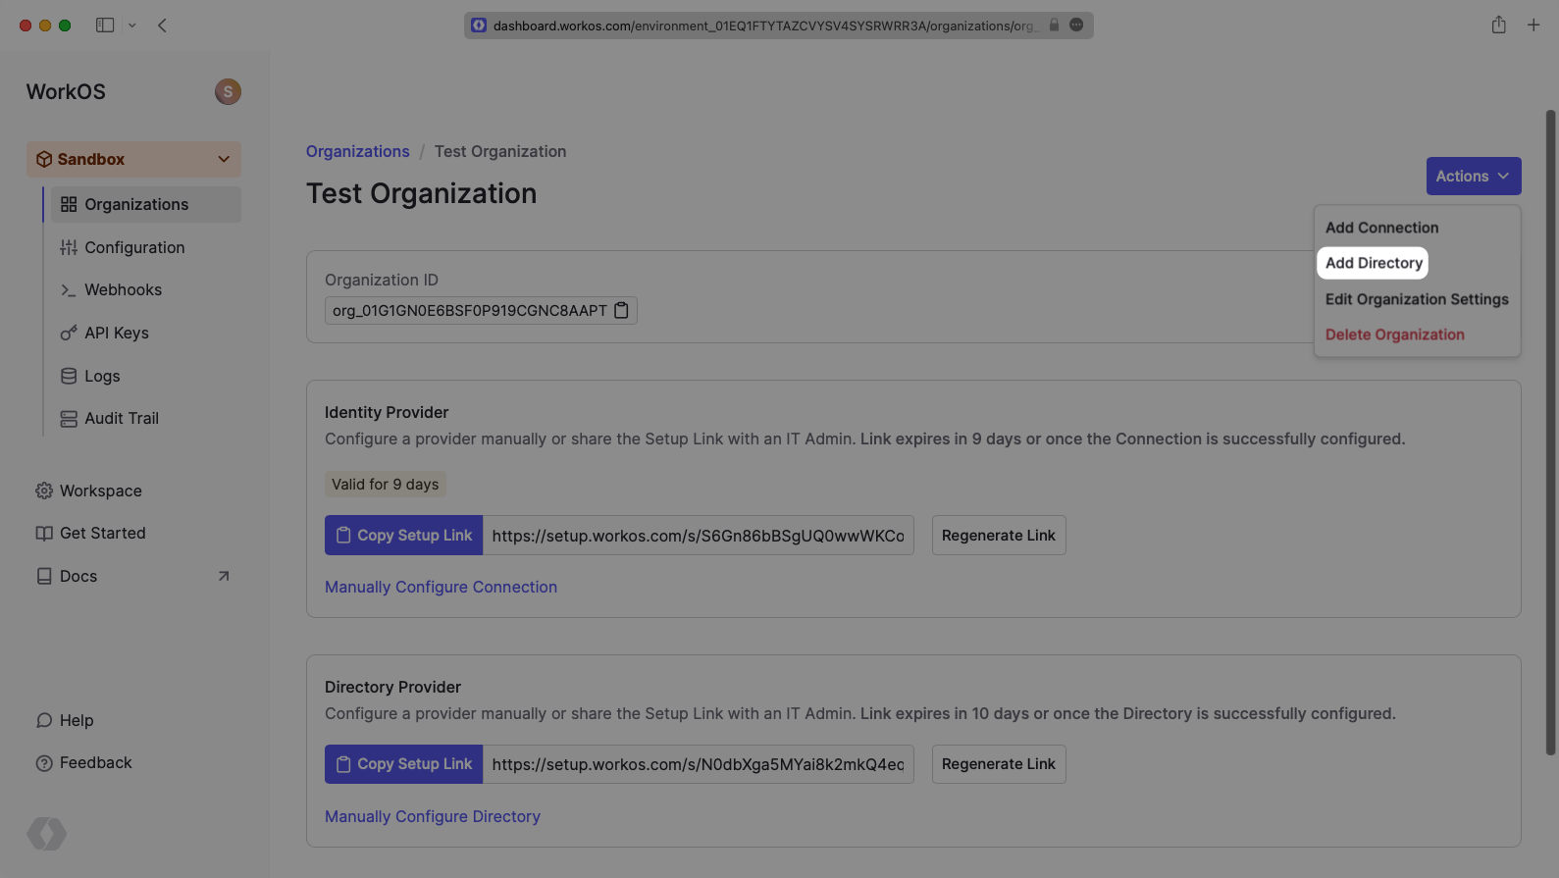The height and width of the screenshot is (878, 1559).
Task: Toggle the Safari sidebar button
Action: (105, 26)
